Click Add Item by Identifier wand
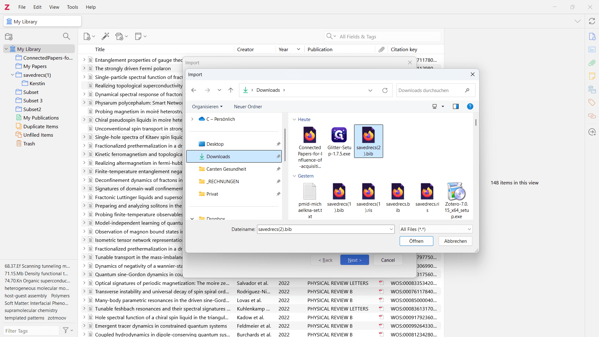599x337 pixels. [x=105, y=37]
